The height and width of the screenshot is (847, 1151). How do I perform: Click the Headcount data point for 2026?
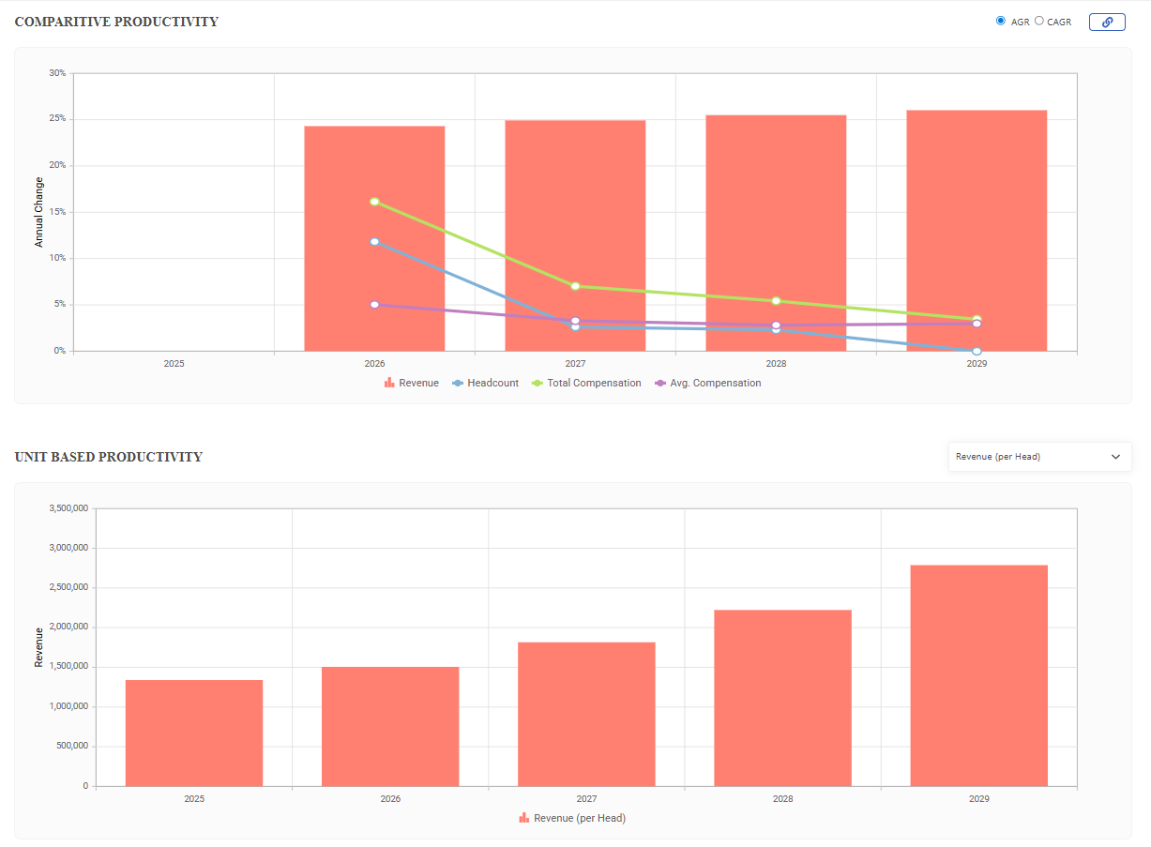click(x=374, y=241)
